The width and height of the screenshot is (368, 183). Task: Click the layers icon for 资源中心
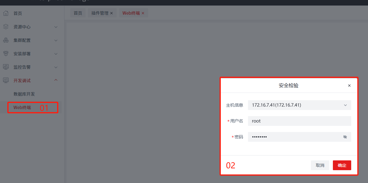tap(6, 27)
